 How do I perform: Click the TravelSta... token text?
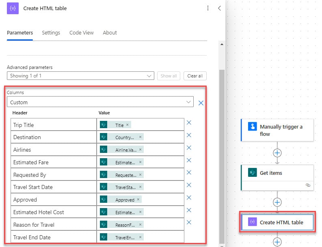point(125,187)
